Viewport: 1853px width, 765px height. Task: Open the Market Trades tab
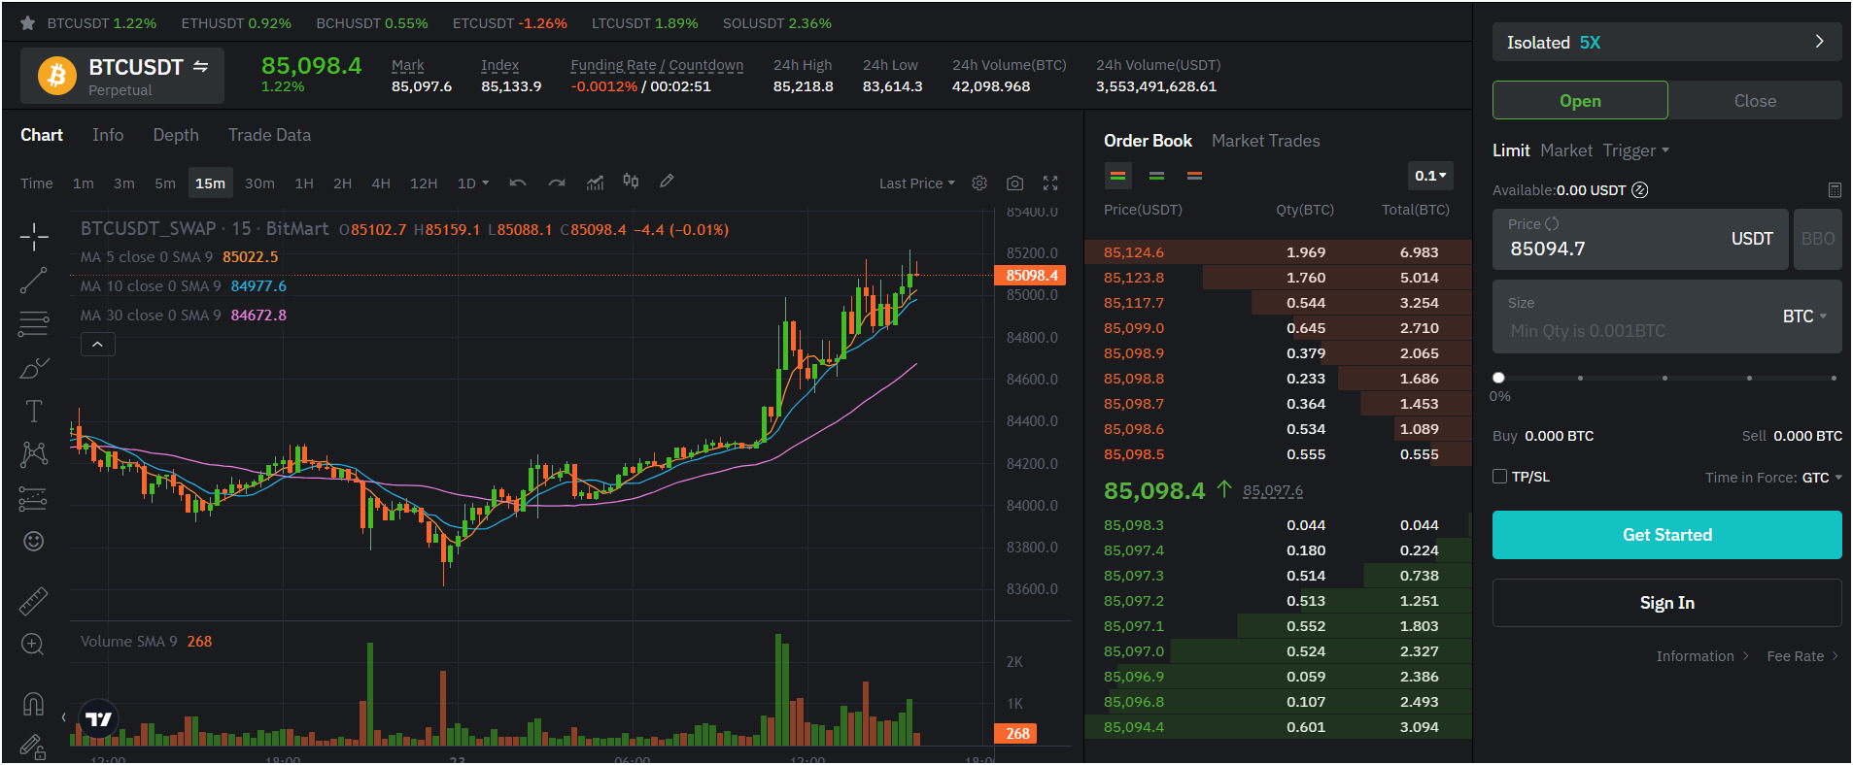pyautogui.click(x=1265, y=141)
